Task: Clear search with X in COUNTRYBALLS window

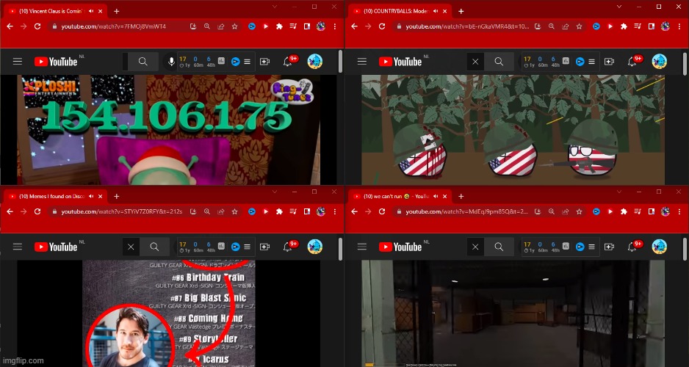Action: pos(475,62)
